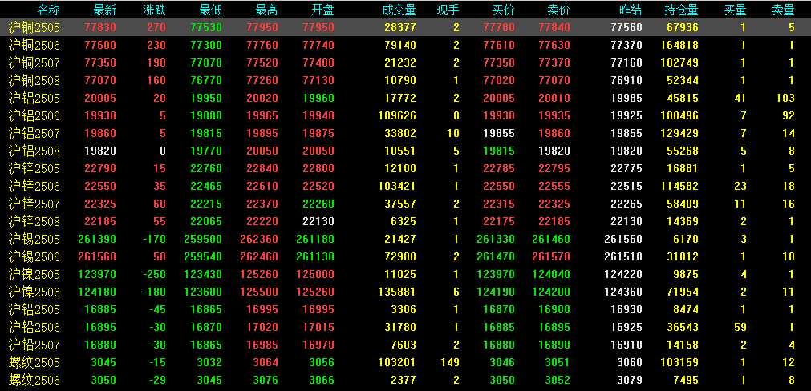The height and width of the screenshot is (391, 811).
Task: Select the 沪铅2507 contract name
Action: (x=34, y=345)
